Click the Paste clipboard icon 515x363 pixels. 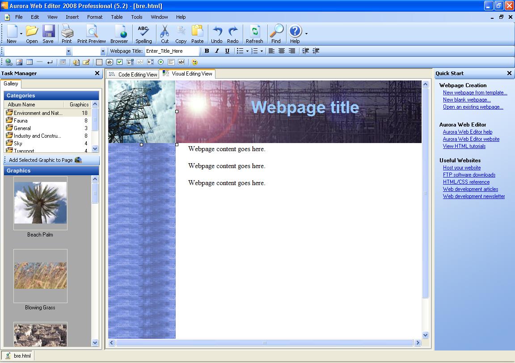click(198, 34)
